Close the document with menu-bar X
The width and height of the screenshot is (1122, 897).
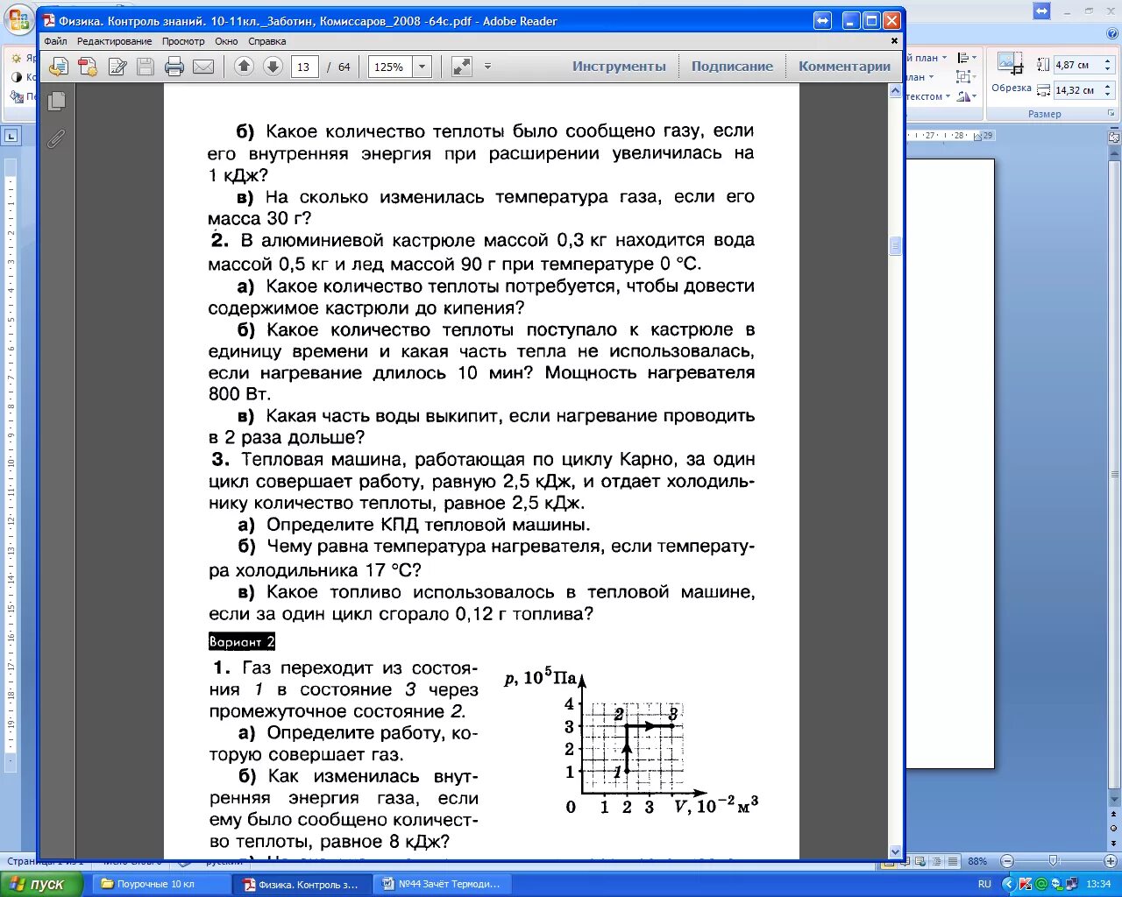(894, 41)
